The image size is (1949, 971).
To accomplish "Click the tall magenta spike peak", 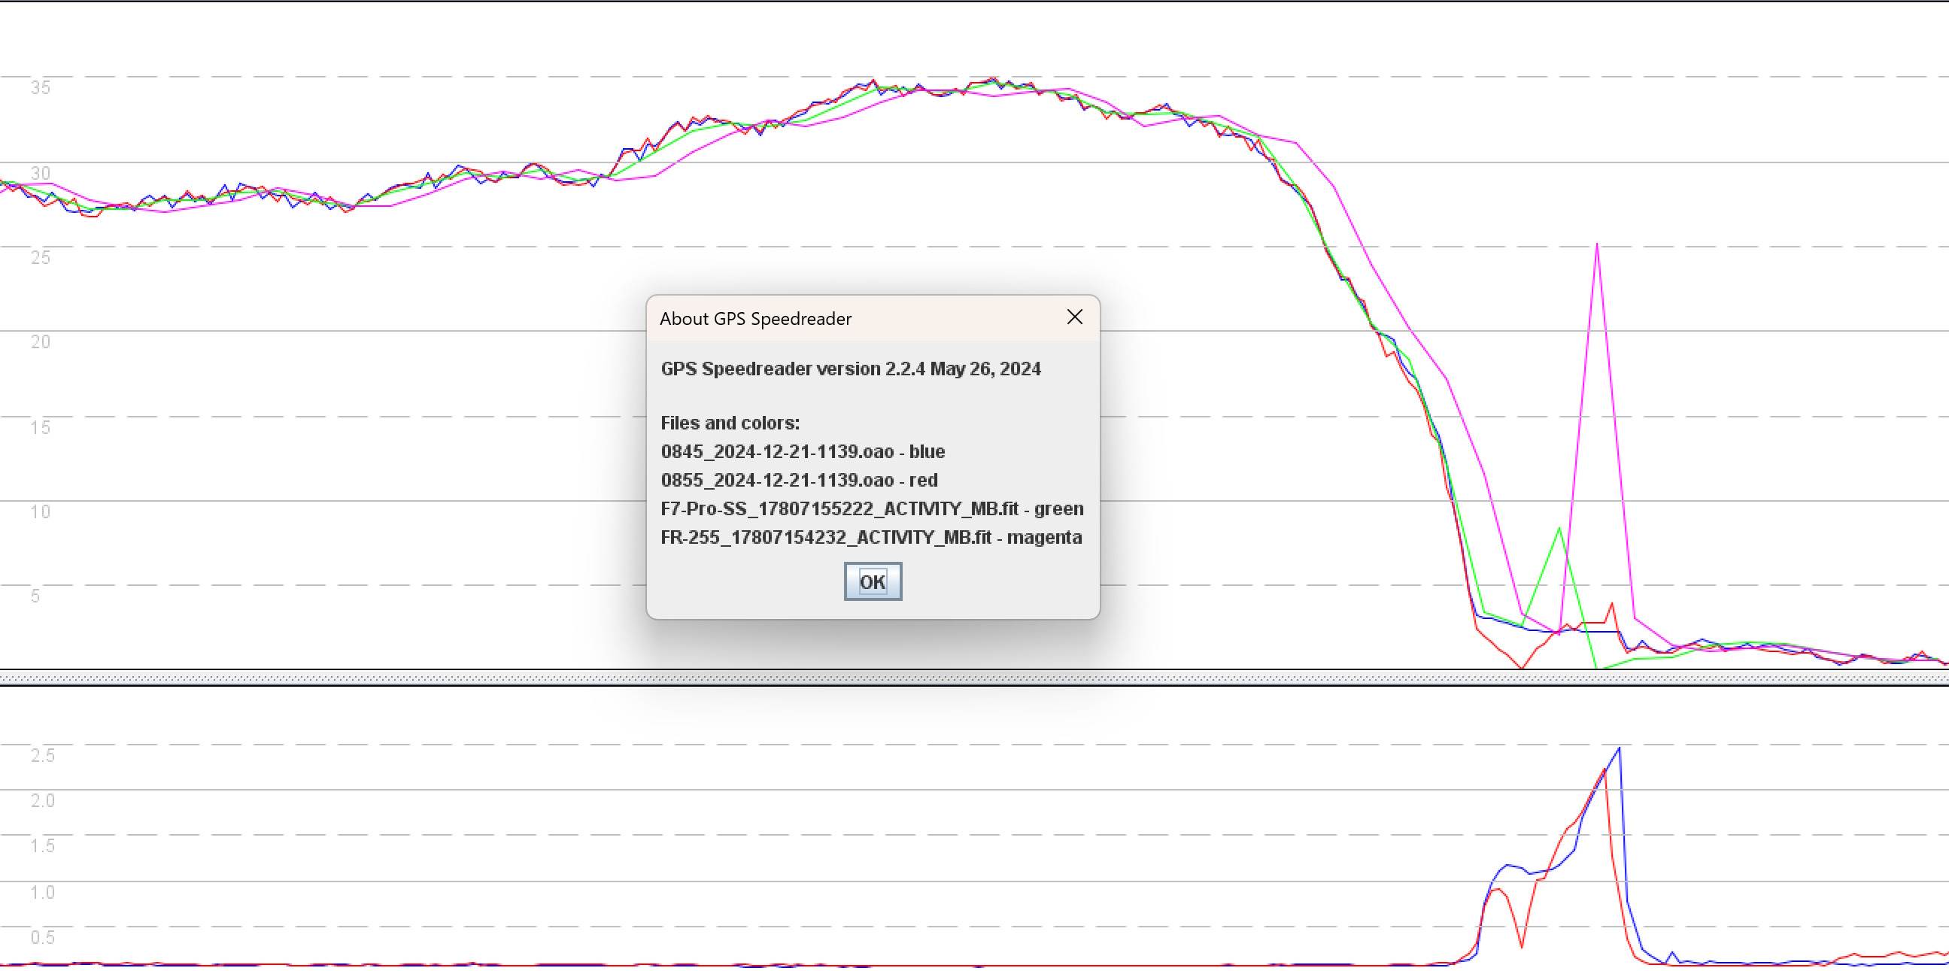I will (1596, 244).
